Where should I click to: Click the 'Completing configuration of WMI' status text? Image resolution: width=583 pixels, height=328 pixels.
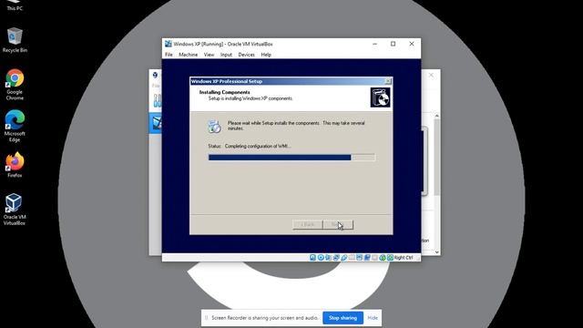tap(258, 146)
